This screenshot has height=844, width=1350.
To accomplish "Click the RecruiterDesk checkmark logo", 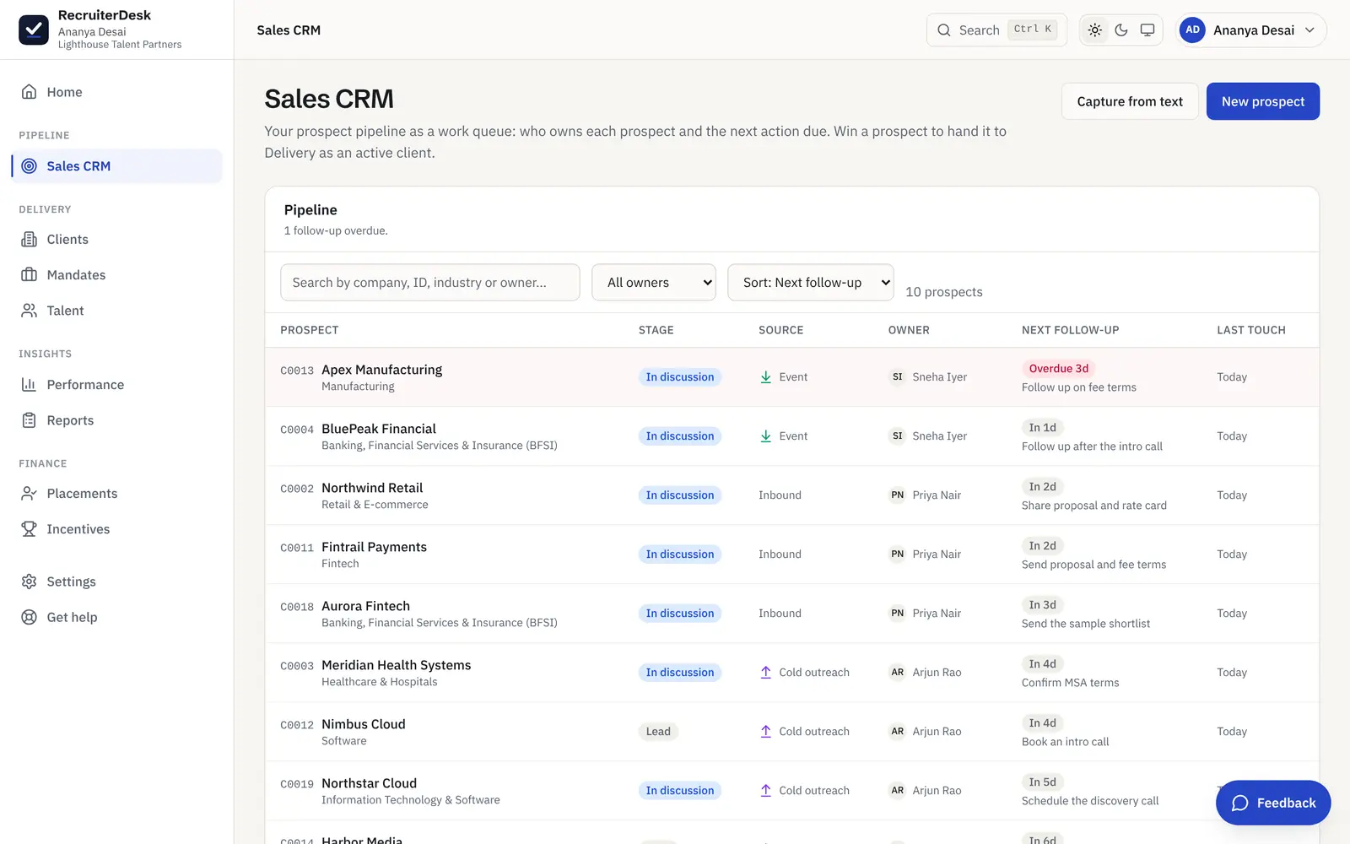I will [x=34, y=30].
